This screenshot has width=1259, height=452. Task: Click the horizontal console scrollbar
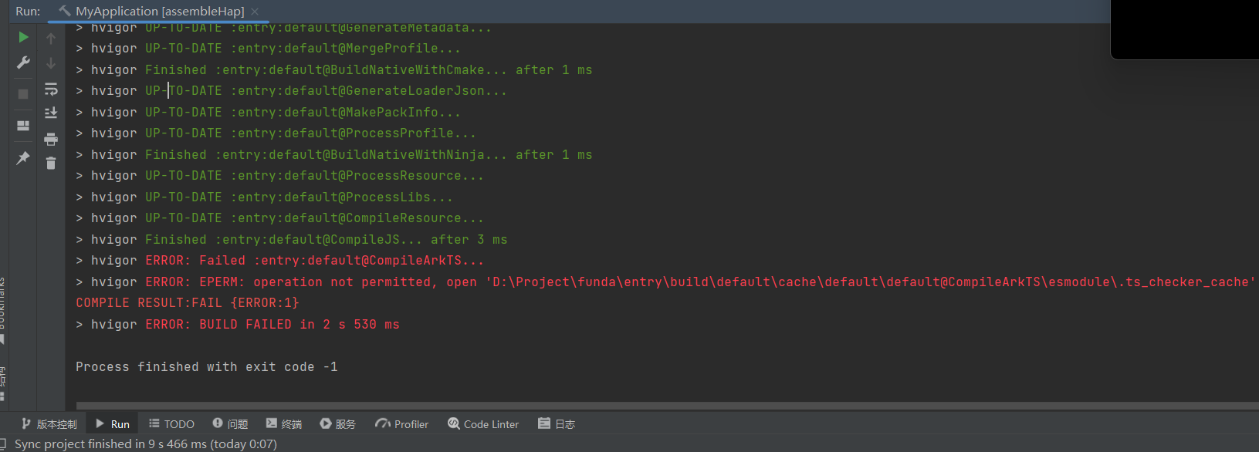(x=667, y=406)
